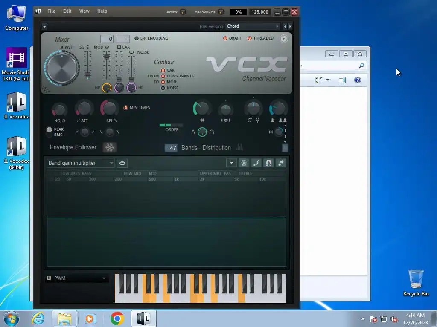The image size is (437, 327).
Task: Click the 0% CPU display
Action: 238,12
